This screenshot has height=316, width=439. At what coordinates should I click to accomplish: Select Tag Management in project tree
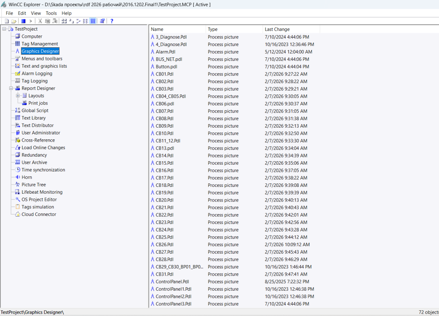(x=40, y=44)
